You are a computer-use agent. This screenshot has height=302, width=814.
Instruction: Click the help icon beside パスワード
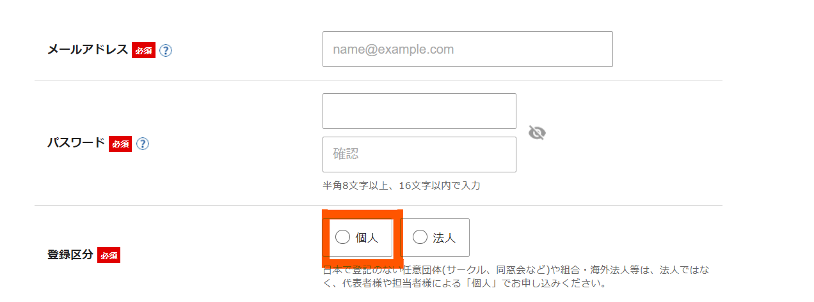coord(143,144)
